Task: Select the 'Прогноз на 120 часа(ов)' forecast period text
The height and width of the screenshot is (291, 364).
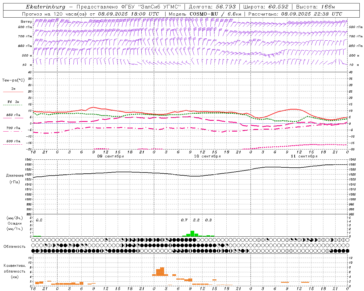Action: tap(55, 14)
